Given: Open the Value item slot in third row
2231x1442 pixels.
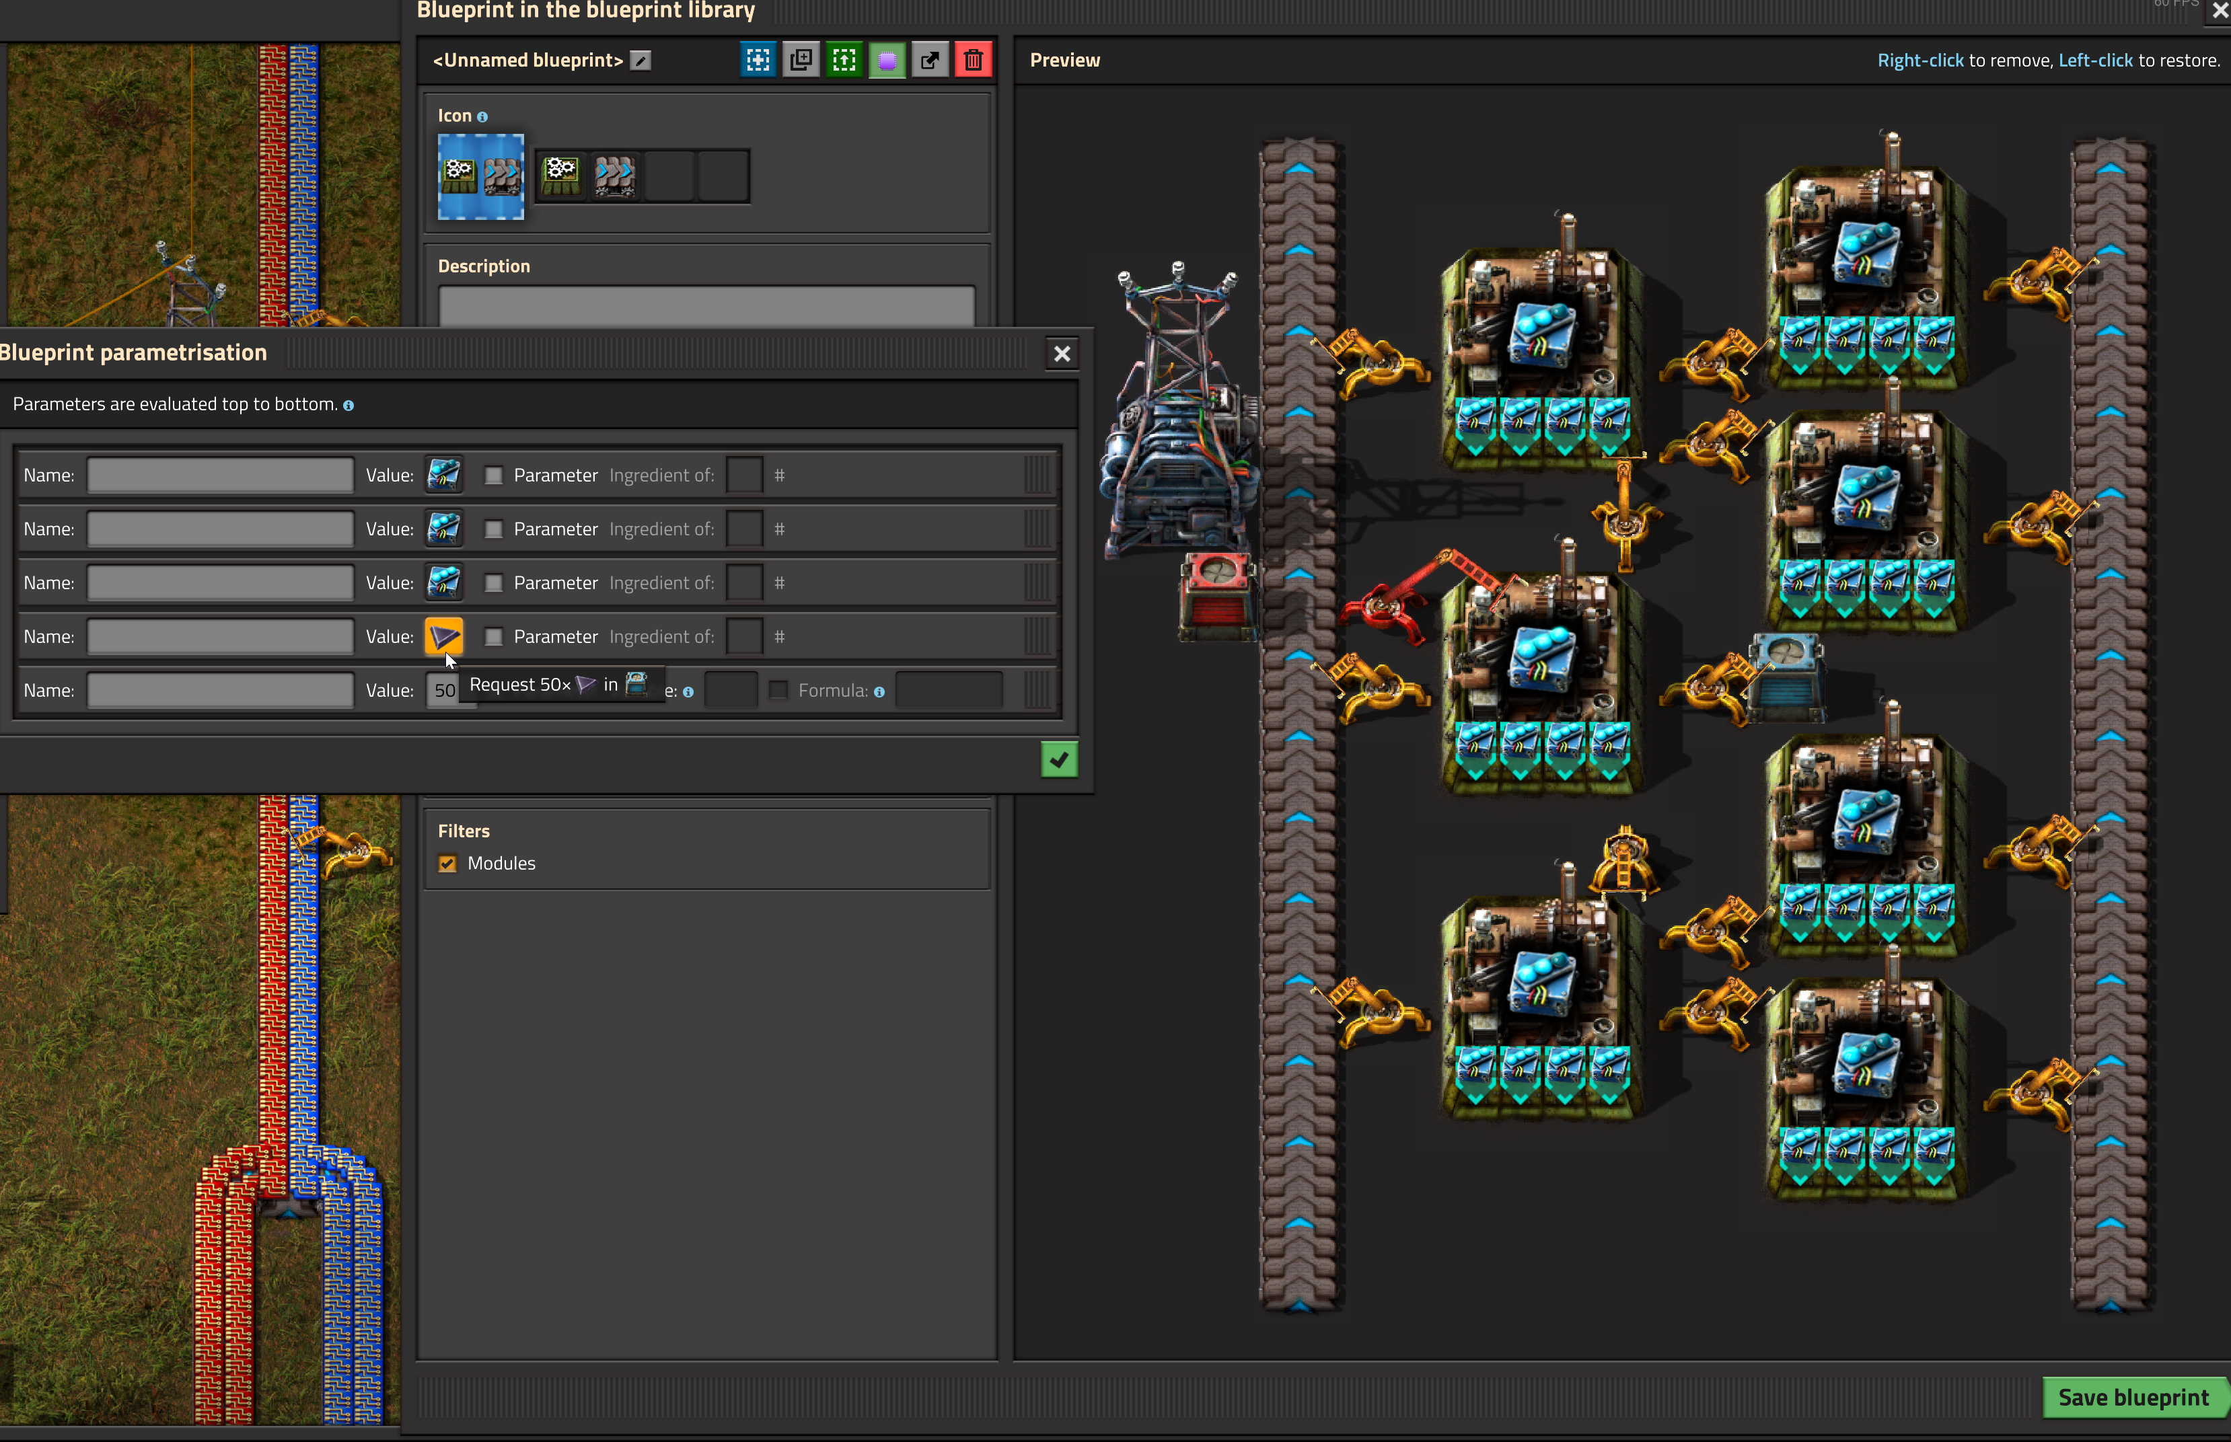Looking at the screenshot, I should 444,582.
